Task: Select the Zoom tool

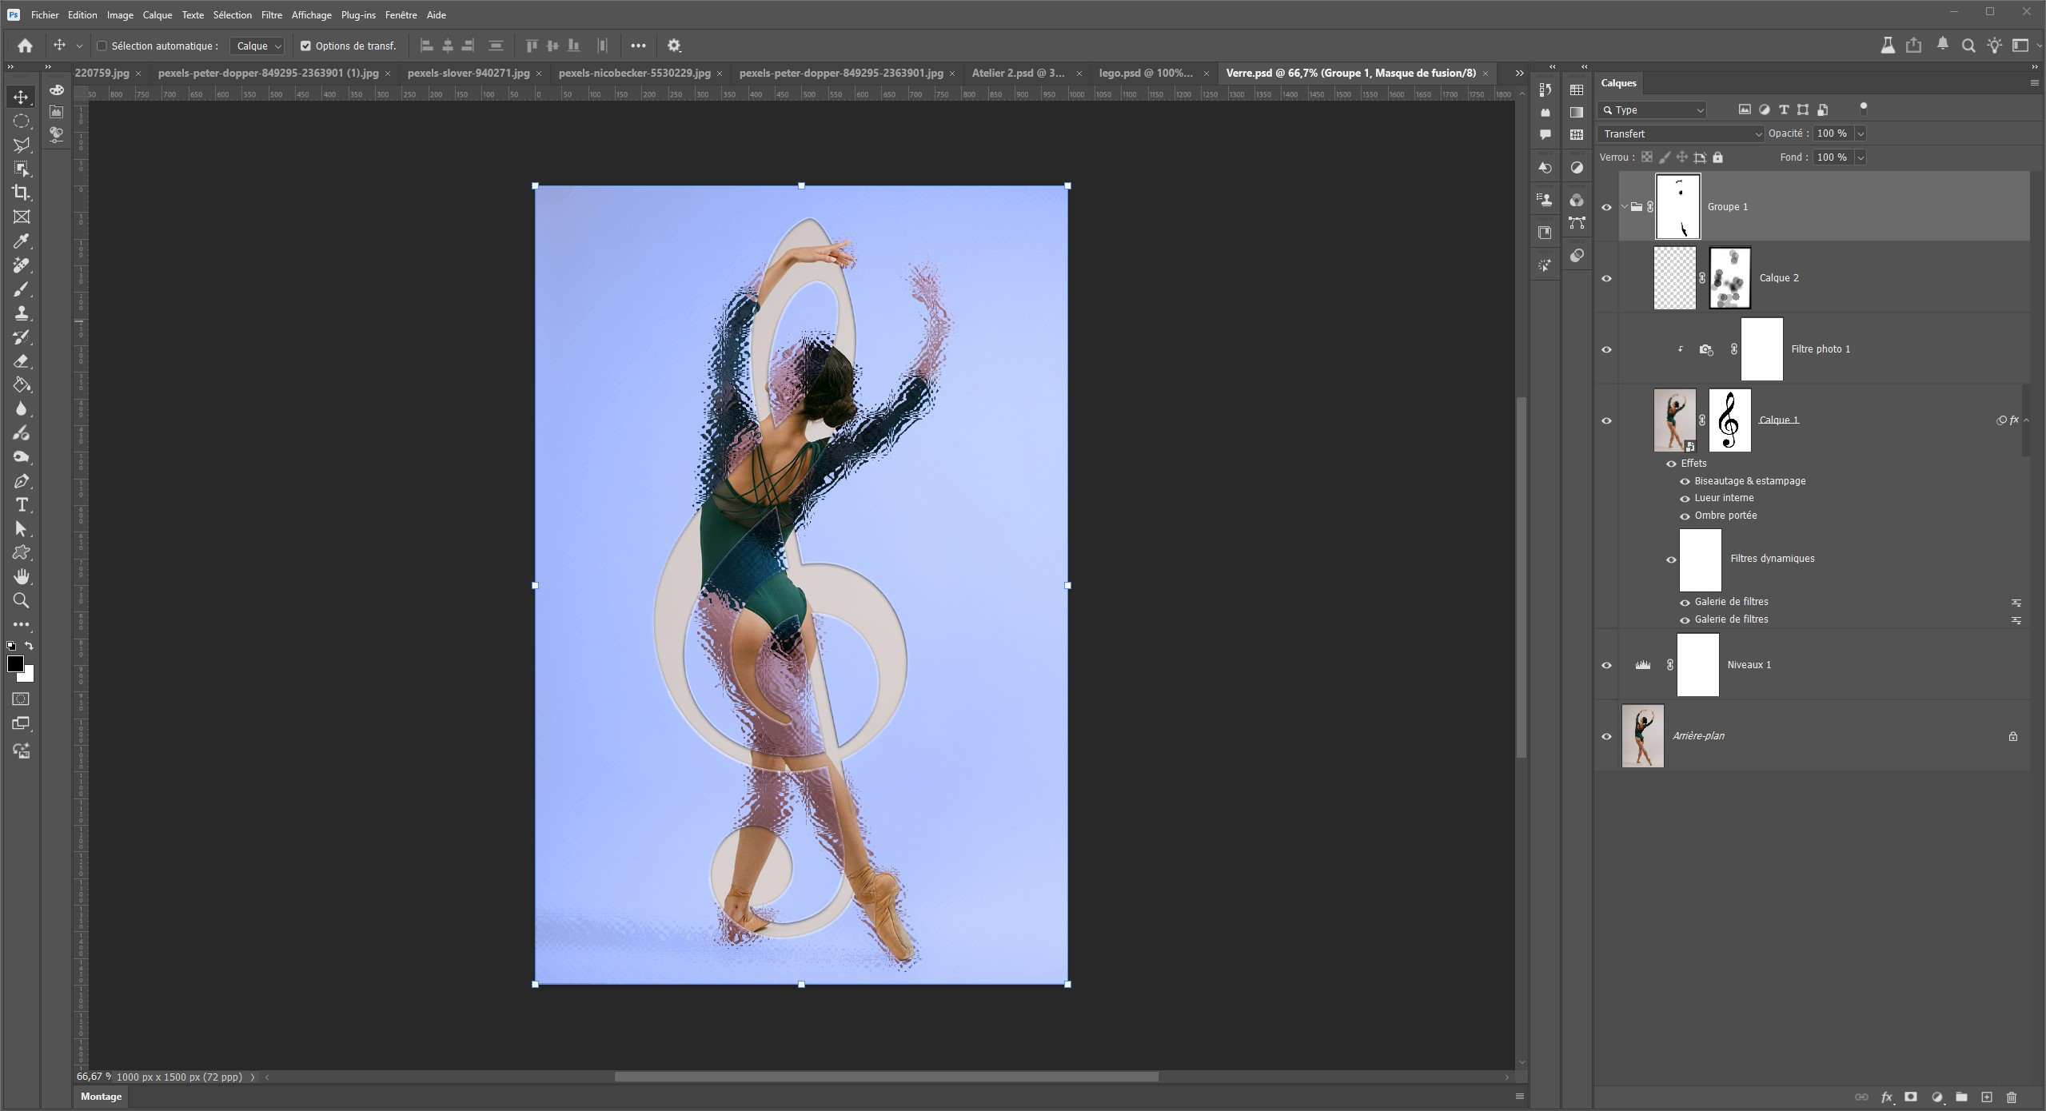Action: tap(22, 600)
